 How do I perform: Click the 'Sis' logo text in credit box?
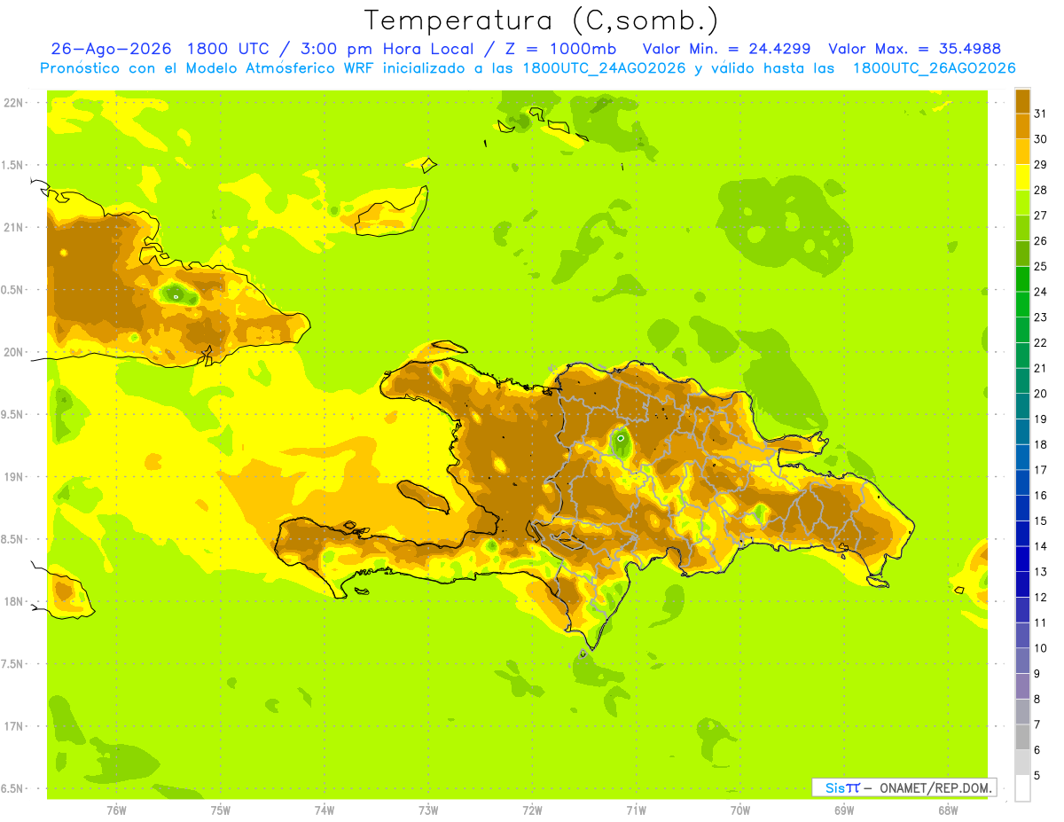pyautogui.click(x=835, y=787)
